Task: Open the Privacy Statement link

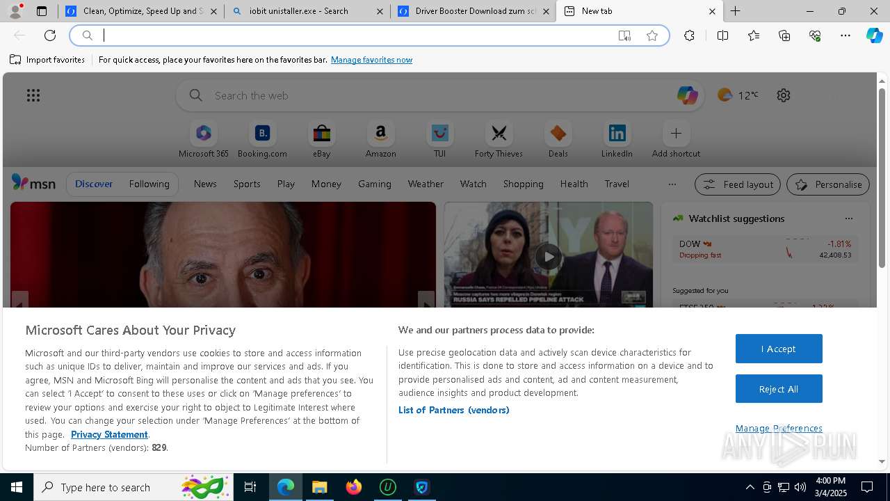Action: (x=109, y=434)
